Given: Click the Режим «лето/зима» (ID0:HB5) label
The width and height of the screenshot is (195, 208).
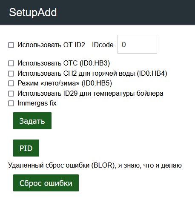Looking at the screenshot, I should click(x=65, y=83).
